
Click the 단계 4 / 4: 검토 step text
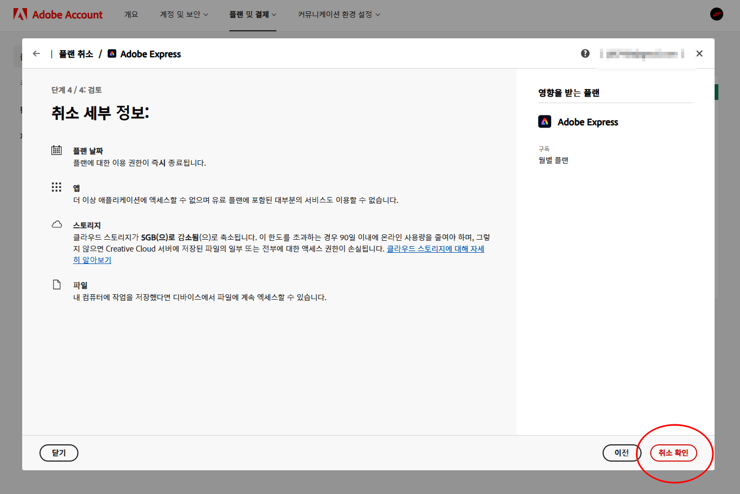(77, 90)
